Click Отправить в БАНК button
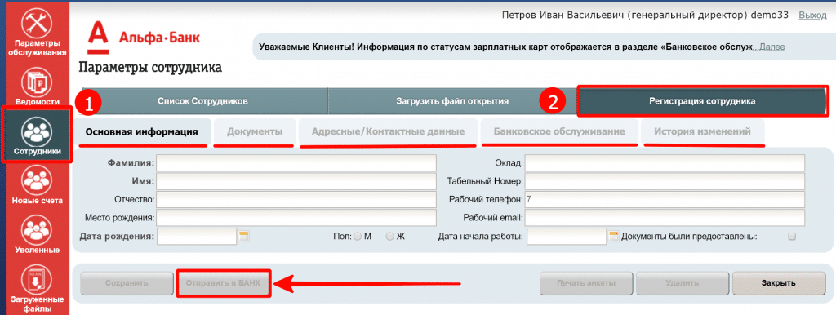Screen dimensions: 836x315 click(224, 283)
